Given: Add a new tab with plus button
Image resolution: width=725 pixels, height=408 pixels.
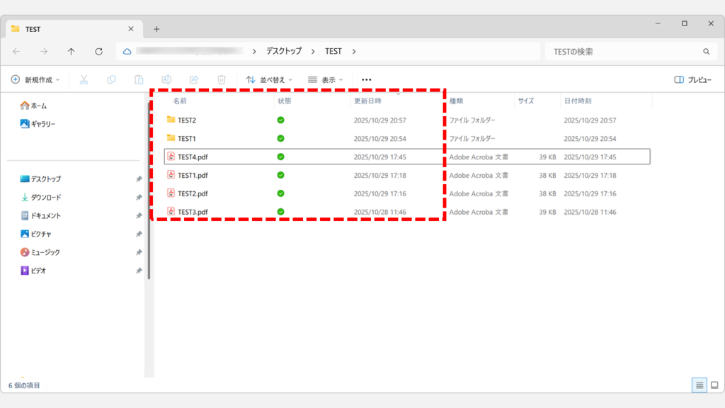Looking at the screenshot, I should pos(156,29).
